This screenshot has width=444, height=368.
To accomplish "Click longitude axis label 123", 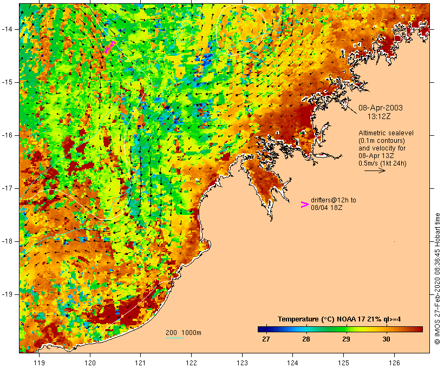I will (x=242, y=363).
